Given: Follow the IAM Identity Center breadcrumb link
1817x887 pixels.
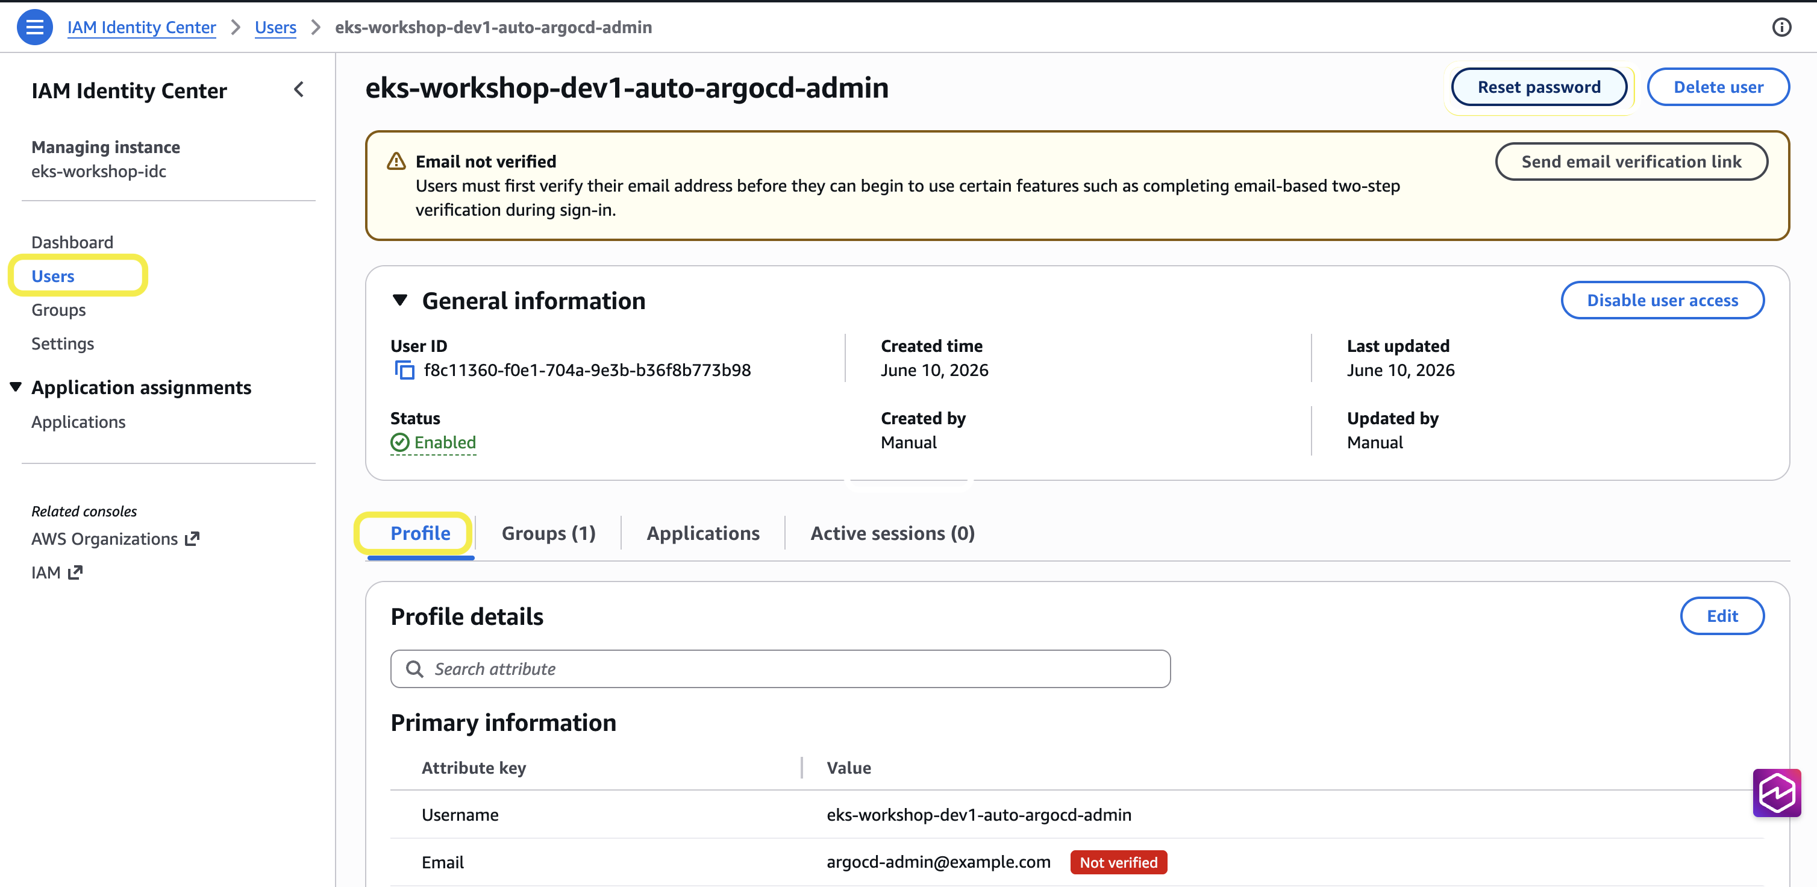Looking at the screenshot, I should (x=141, y=27).
